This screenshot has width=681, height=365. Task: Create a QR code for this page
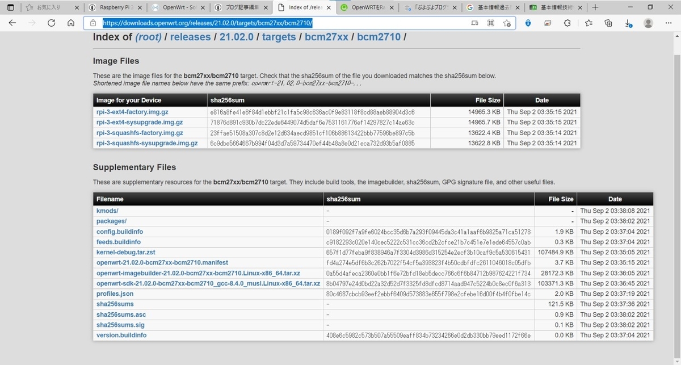(491, 23)
